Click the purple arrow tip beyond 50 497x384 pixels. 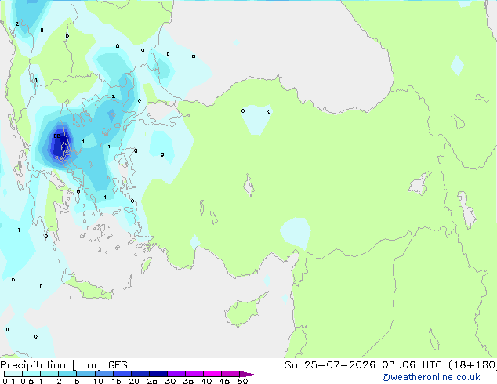point(248,374)
